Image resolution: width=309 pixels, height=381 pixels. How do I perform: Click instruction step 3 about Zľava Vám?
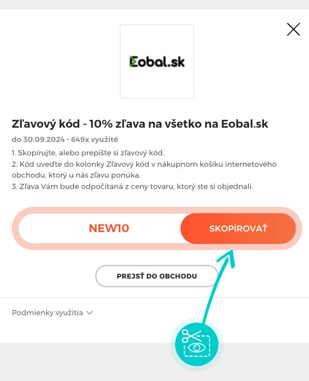(x=132, y=187)
